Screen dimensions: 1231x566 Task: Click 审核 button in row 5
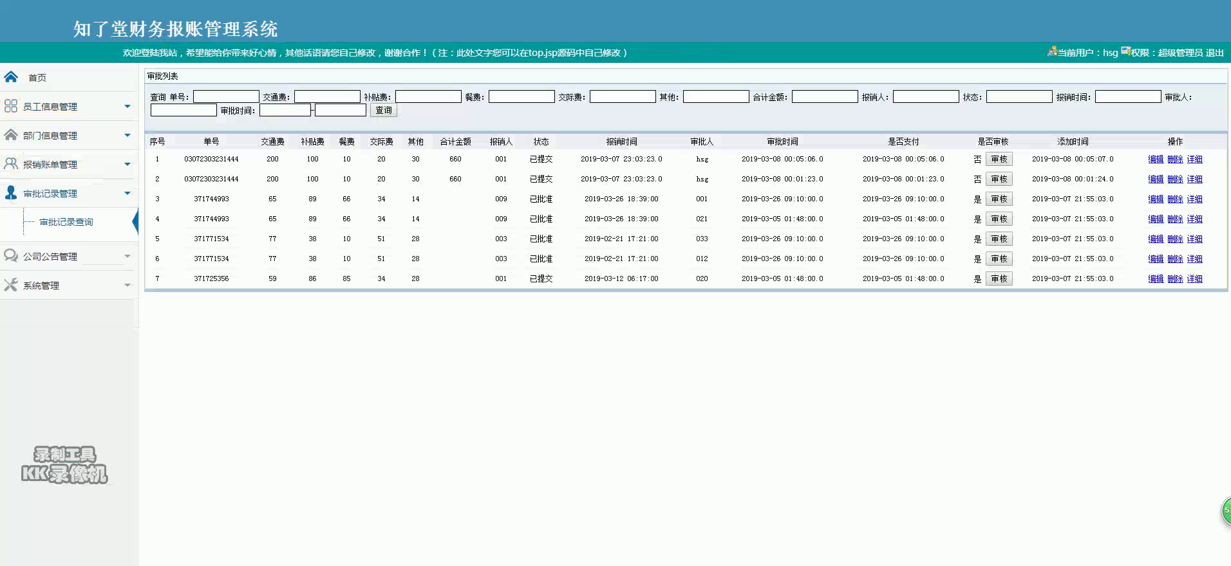click(x=999, y=239)
